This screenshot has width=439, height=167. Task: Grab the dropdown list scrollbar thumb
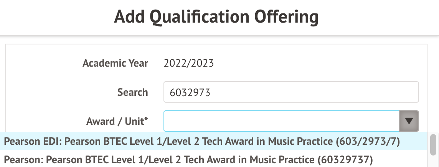[x=434, y=143]
